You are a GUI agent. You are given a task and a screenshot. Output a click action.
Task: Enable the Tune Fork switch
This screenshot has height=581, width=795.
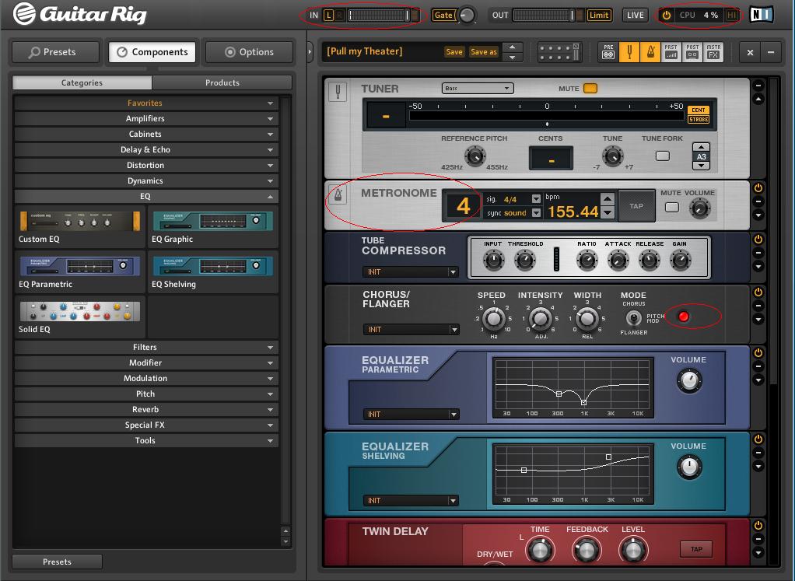[662, 156]
